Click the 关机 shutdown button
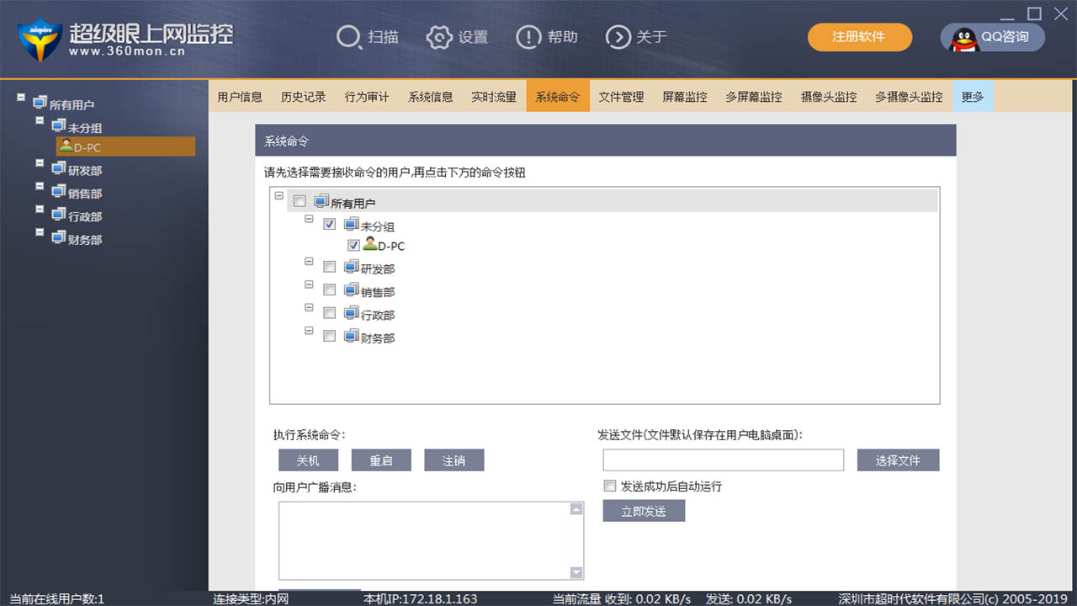Viewport: 1077px width, 606px height. (x=308, y=460)
